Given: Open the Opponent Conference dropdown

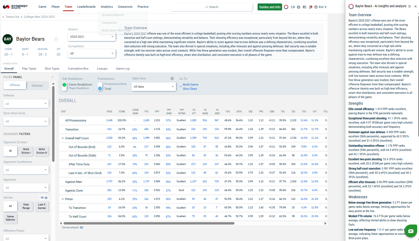Looking at the screenshot, I should 26,170.
